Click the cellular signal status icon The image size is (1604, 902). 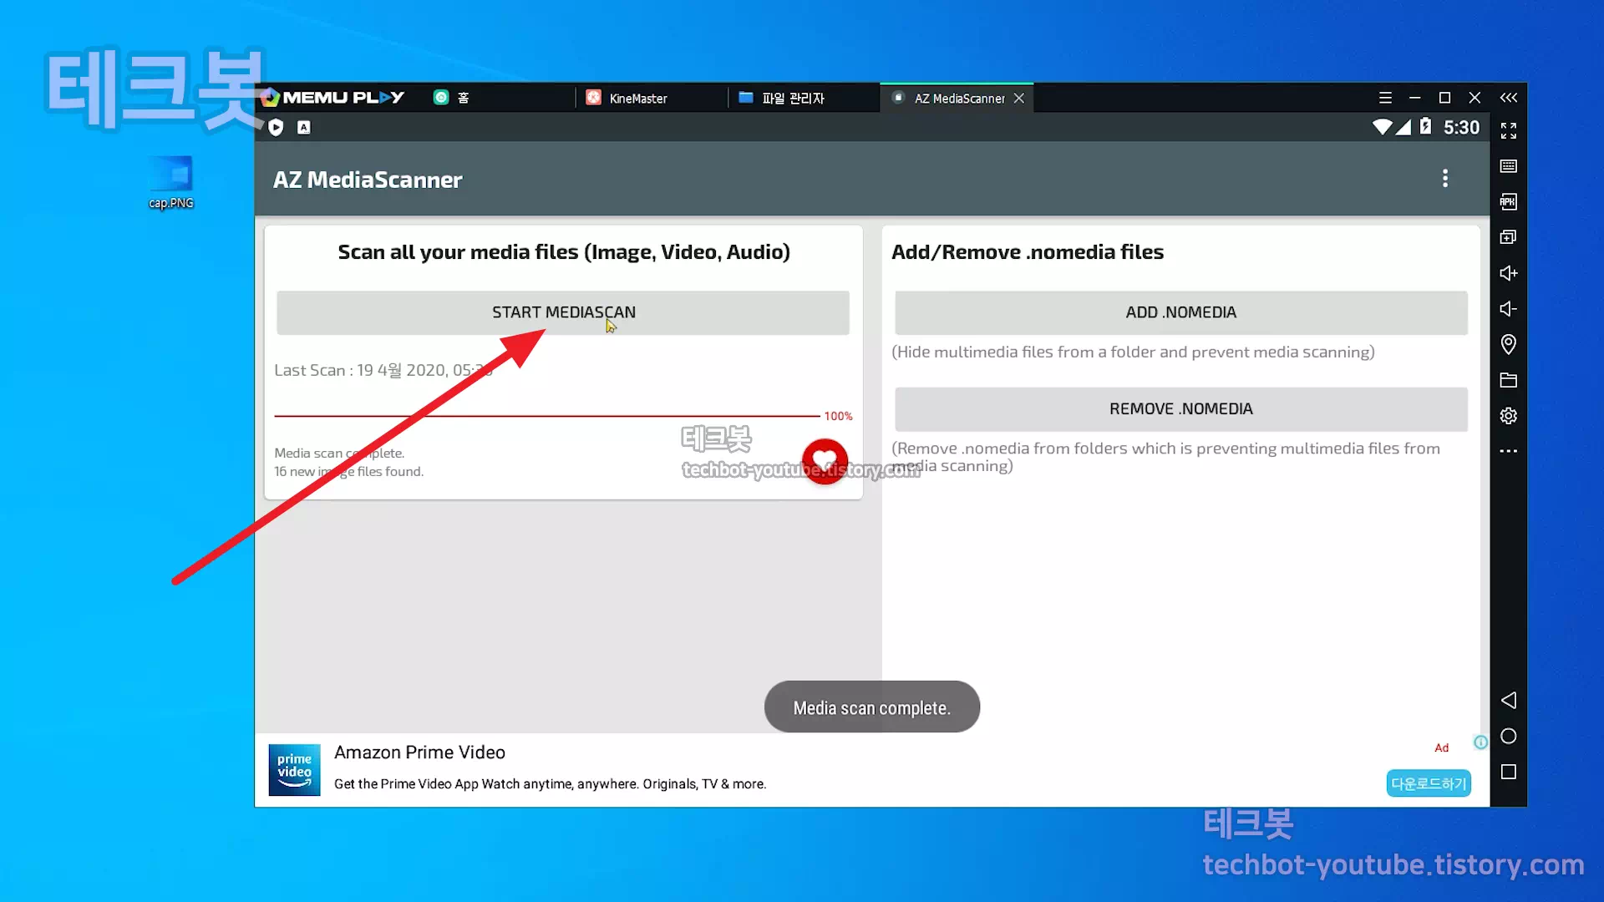tap(1403, 127)
